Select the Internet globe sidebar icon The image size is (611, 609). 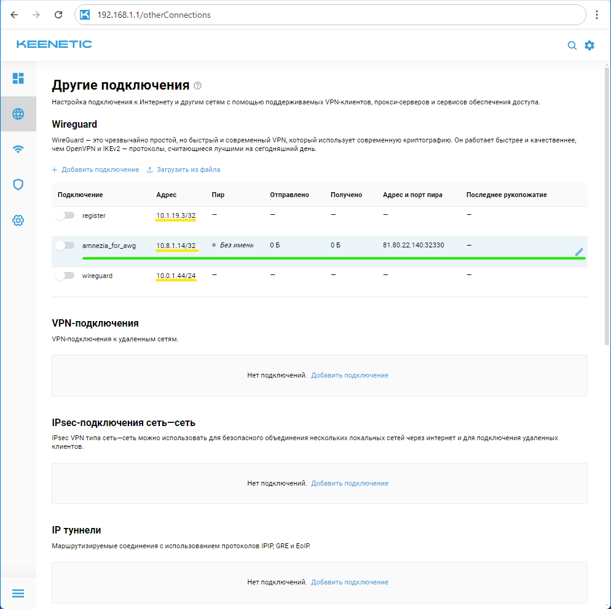pyautogui.click(x=18, y=114)
